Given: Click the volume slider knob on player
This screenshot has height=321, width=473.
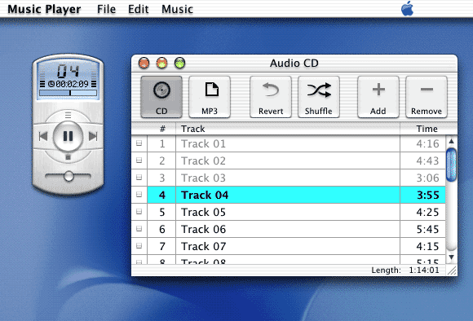Looking at the screenshot, I should point(69,176).
